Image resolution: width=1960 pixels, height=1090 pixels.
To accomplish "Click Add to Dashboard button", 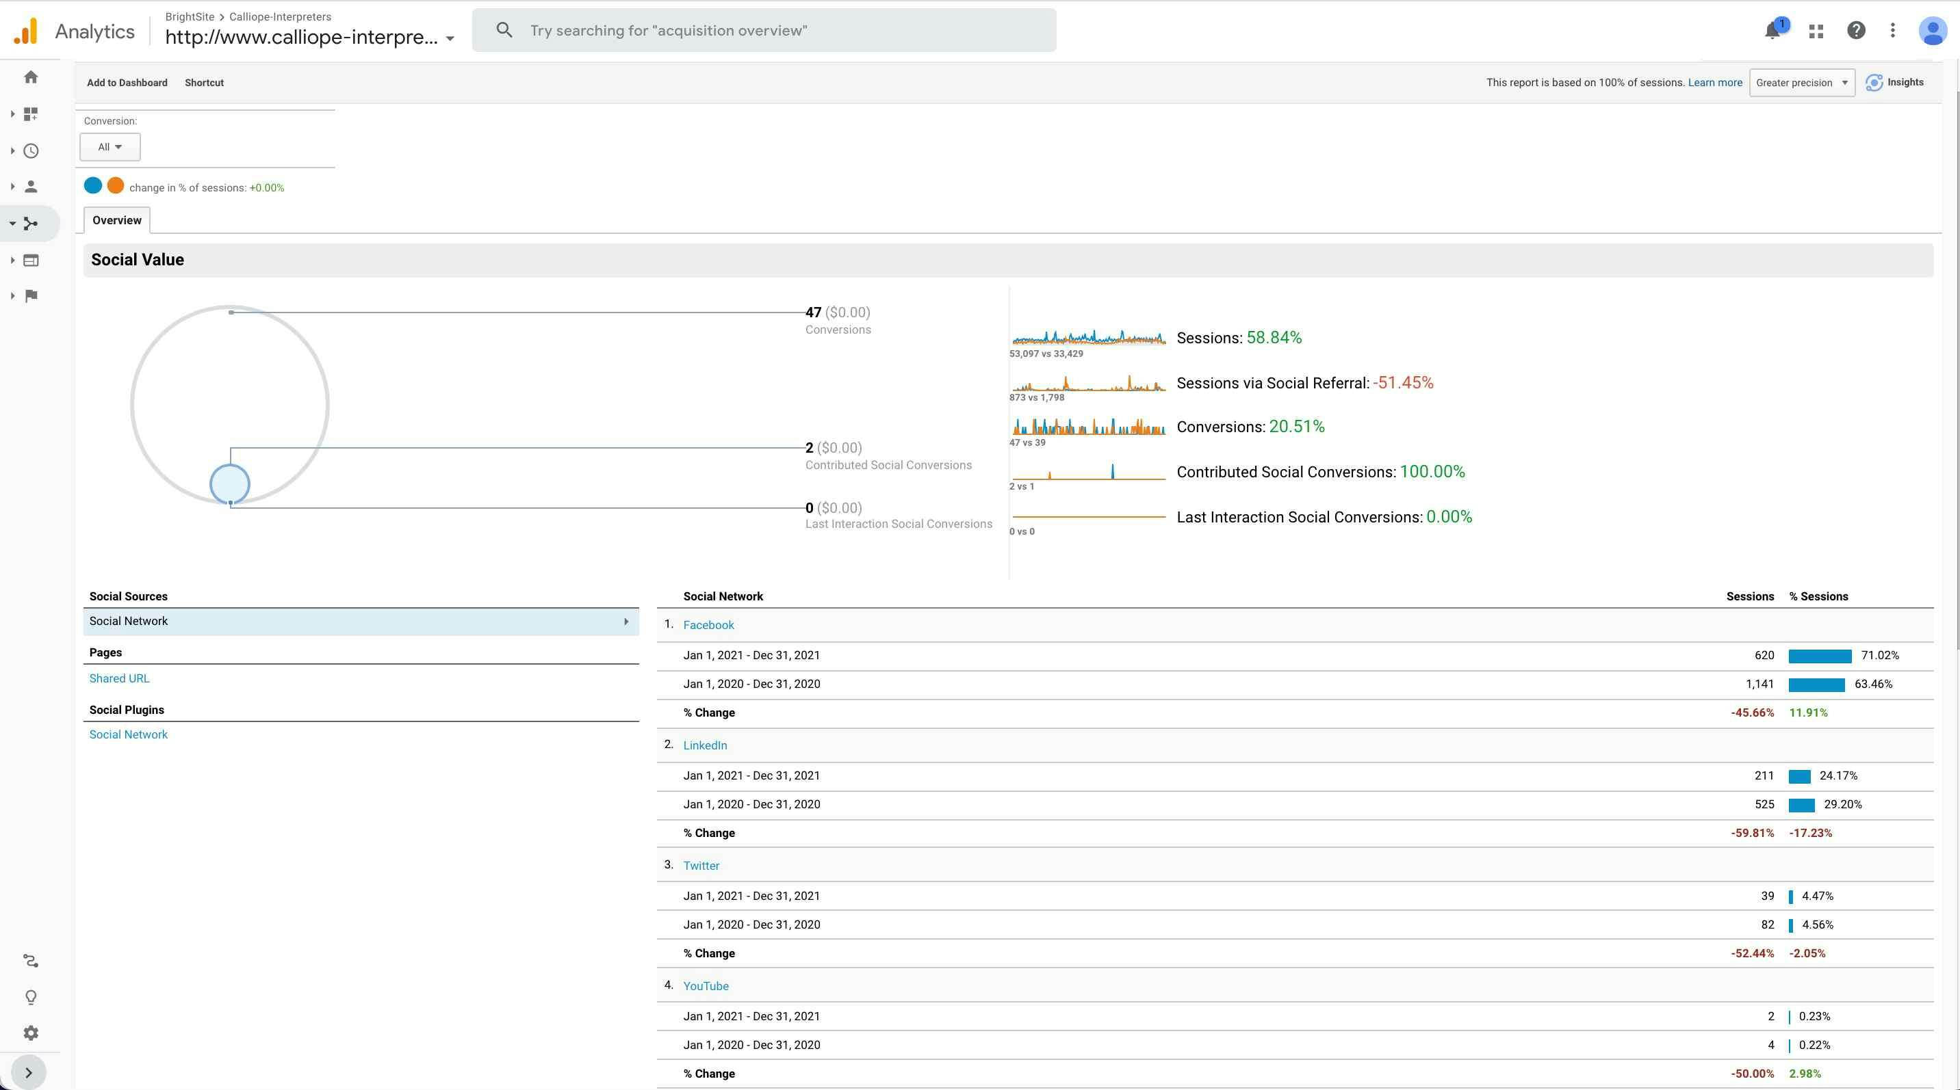I will (127, 83).
